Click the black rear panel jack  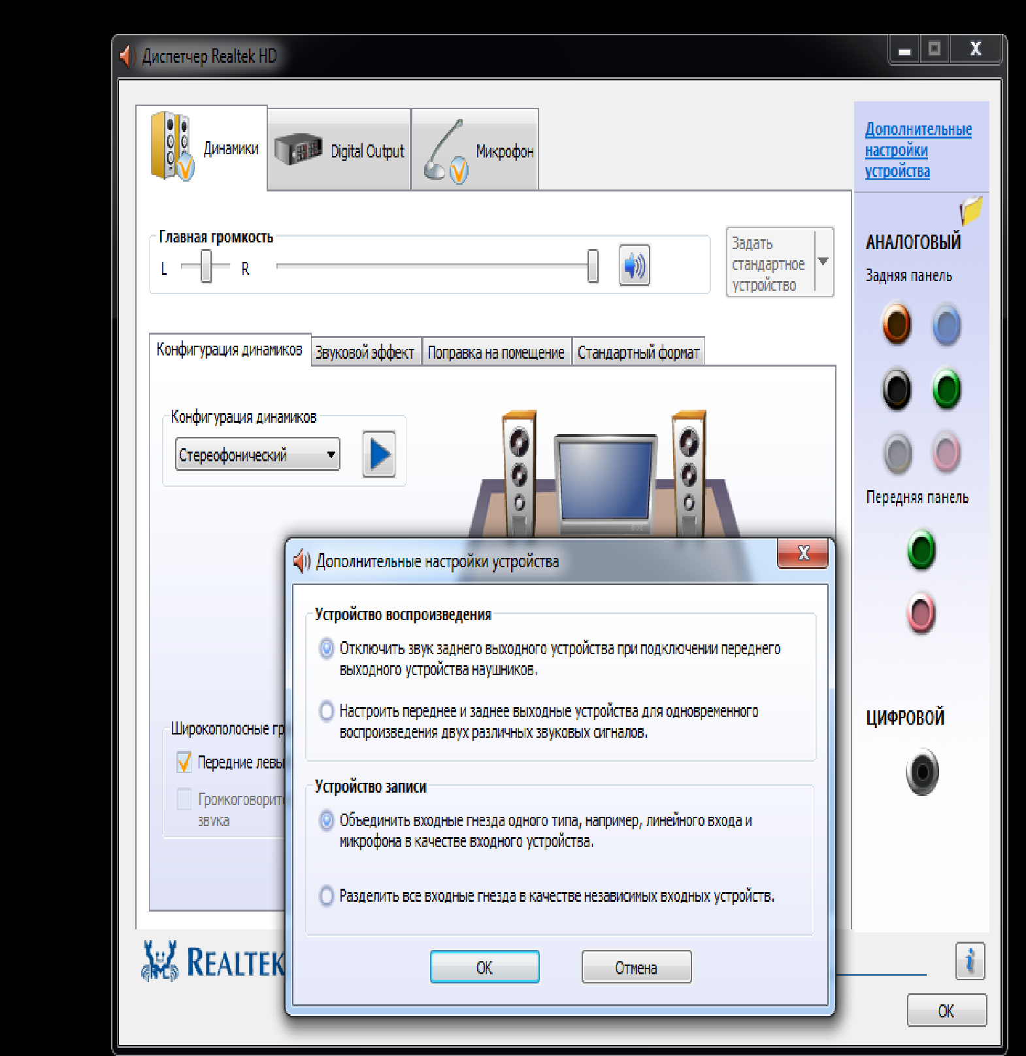(x=897, y=389)
